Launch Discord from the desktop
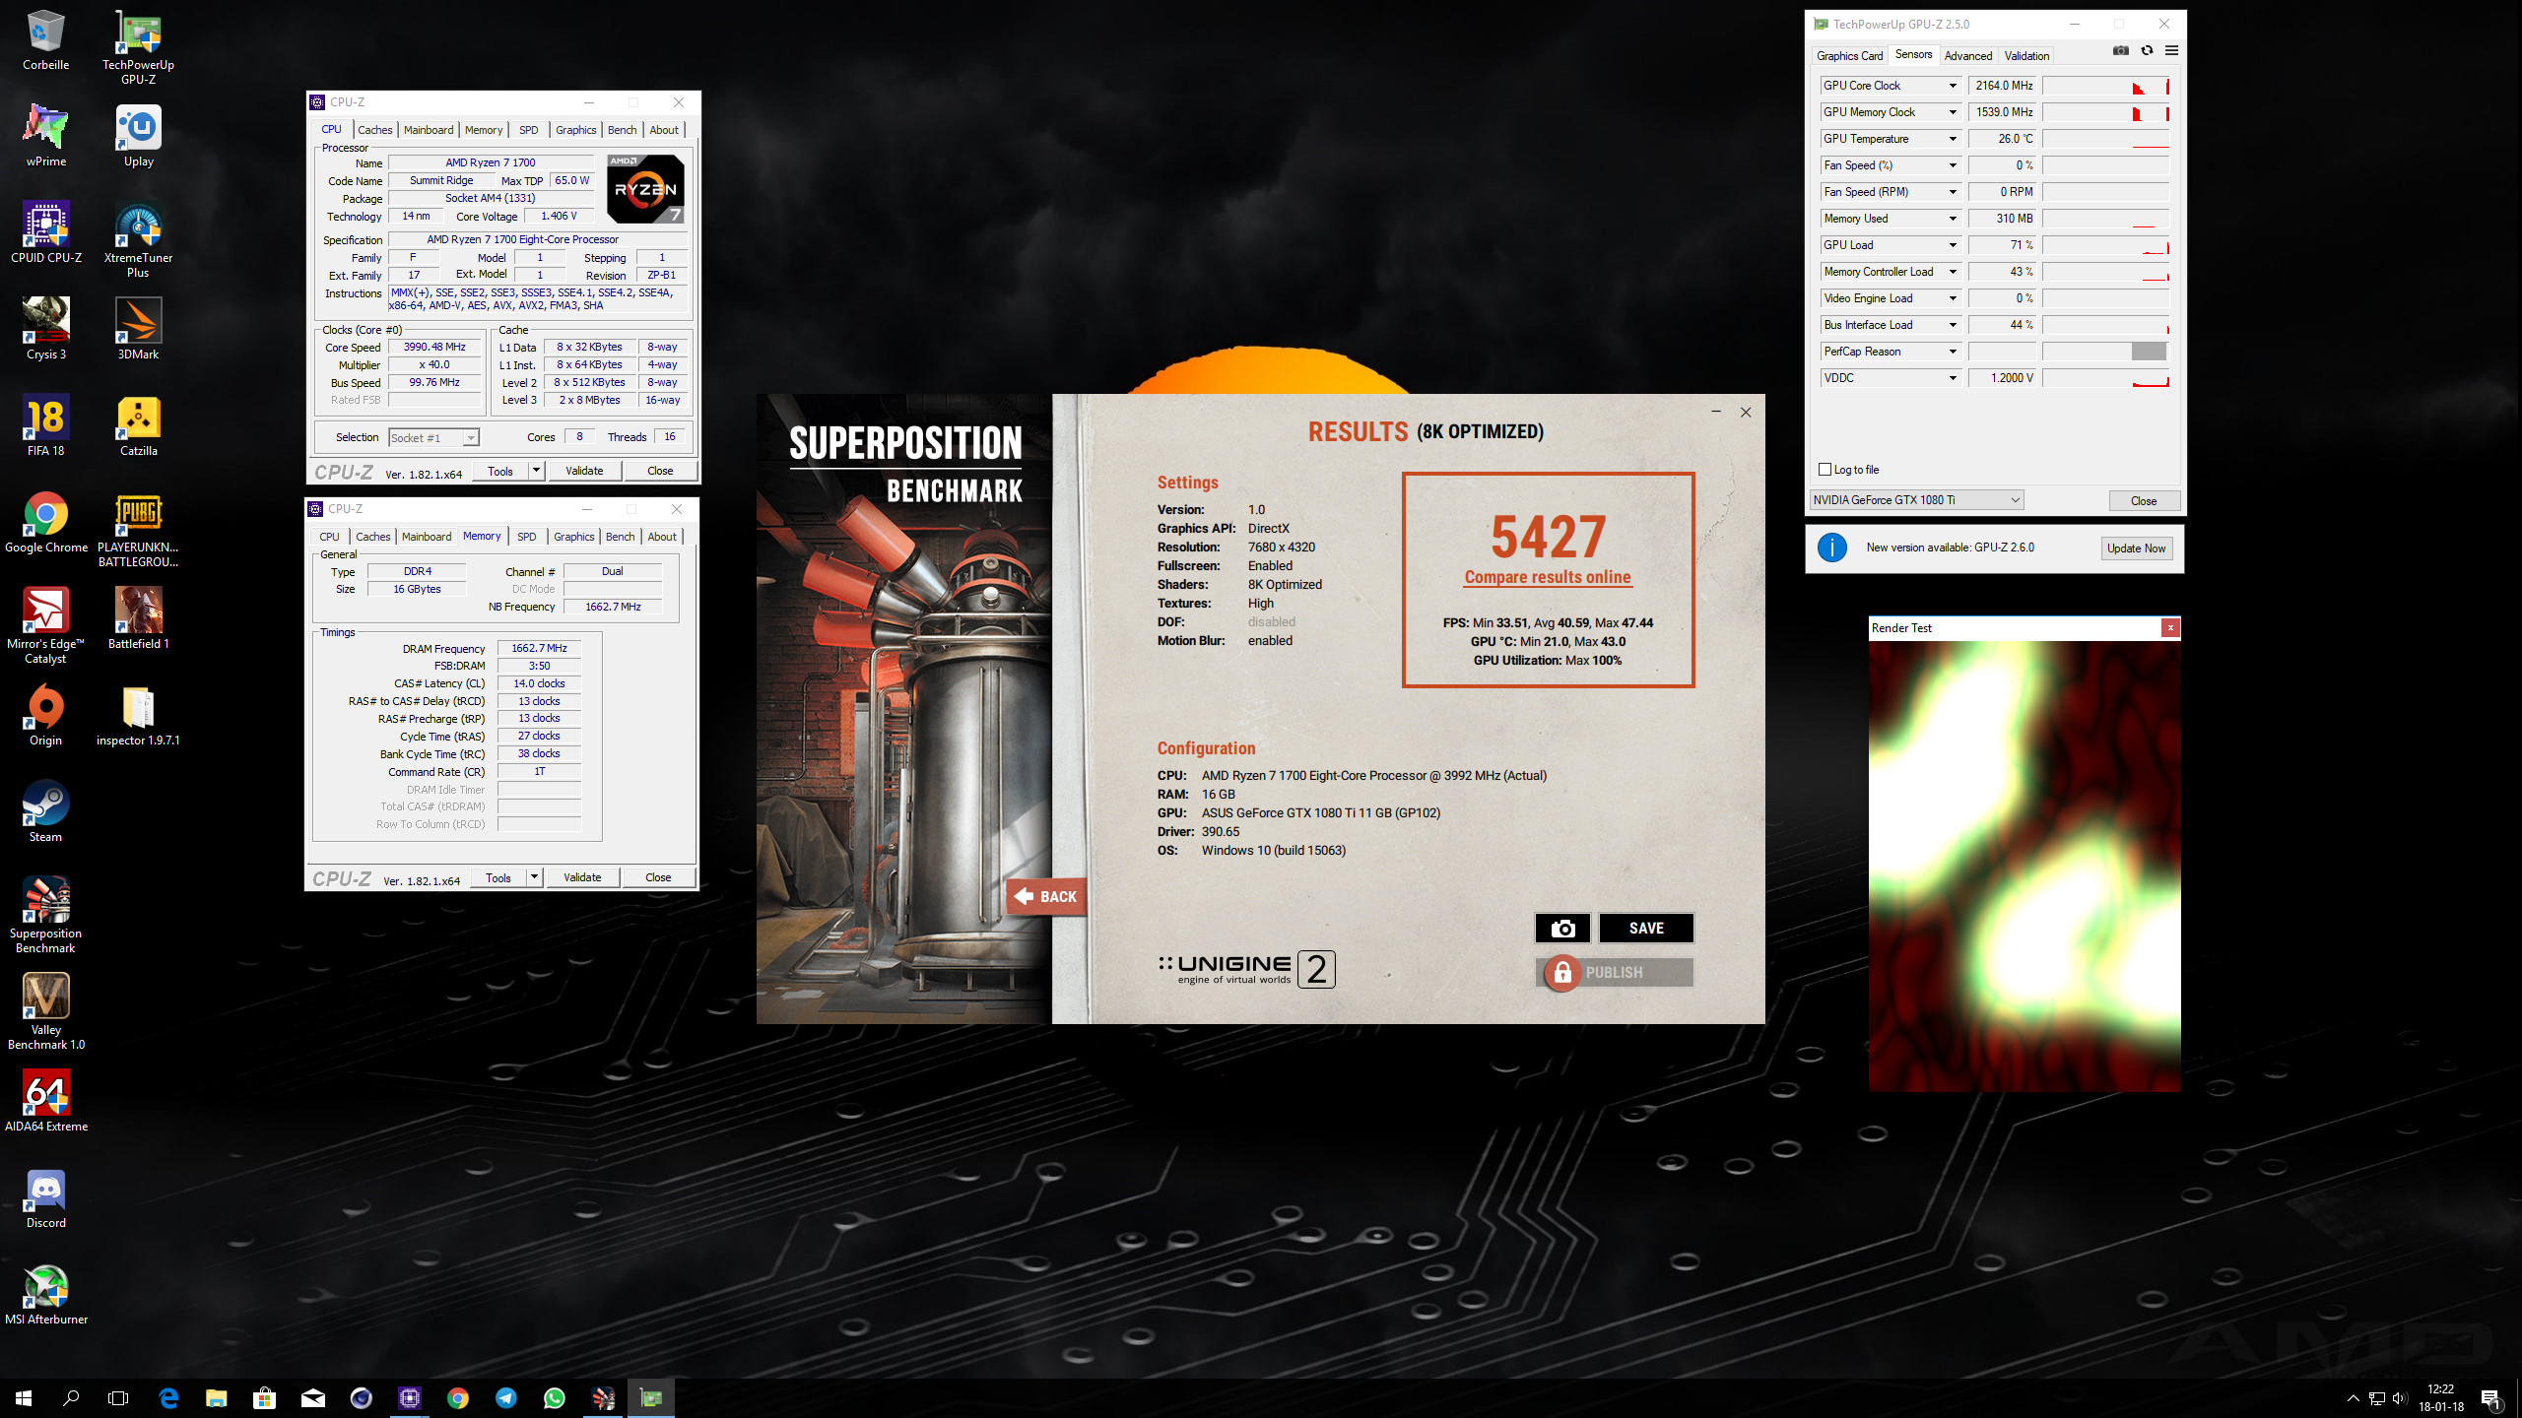2522x1418 pixels. coord(45,1198)
